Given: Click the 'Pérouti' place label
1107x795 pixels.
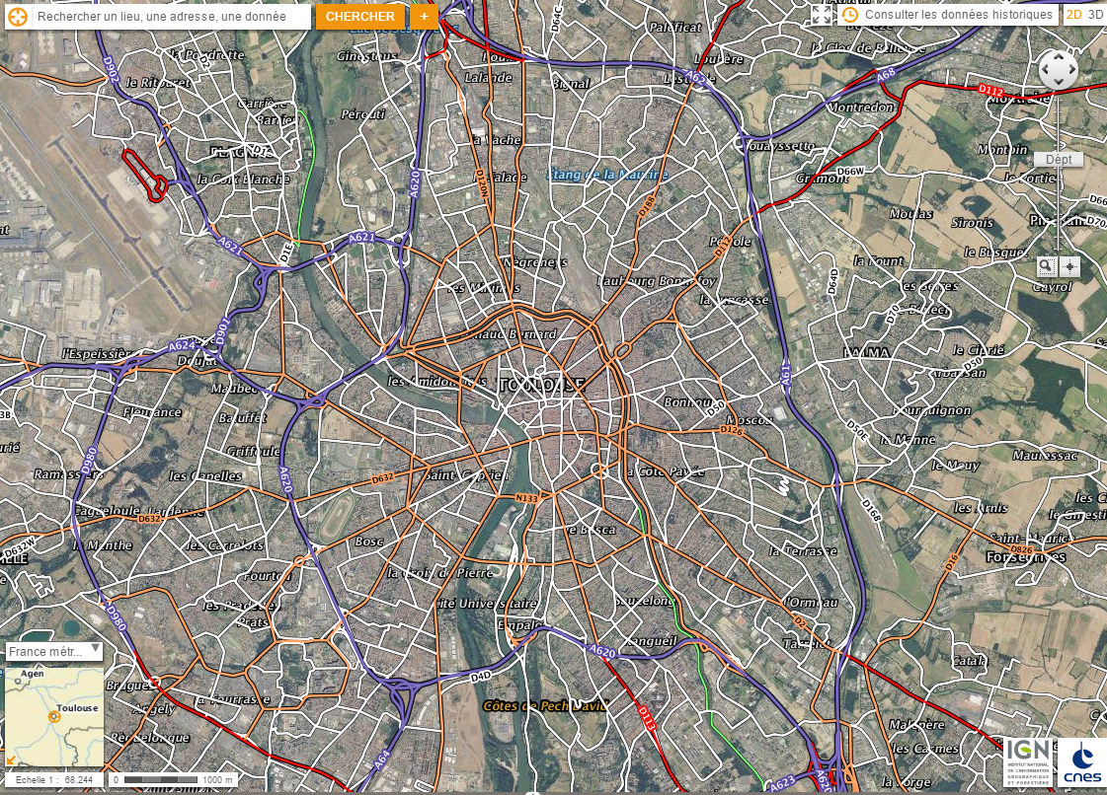Looking at the screenshot, I should coord(362,113).
